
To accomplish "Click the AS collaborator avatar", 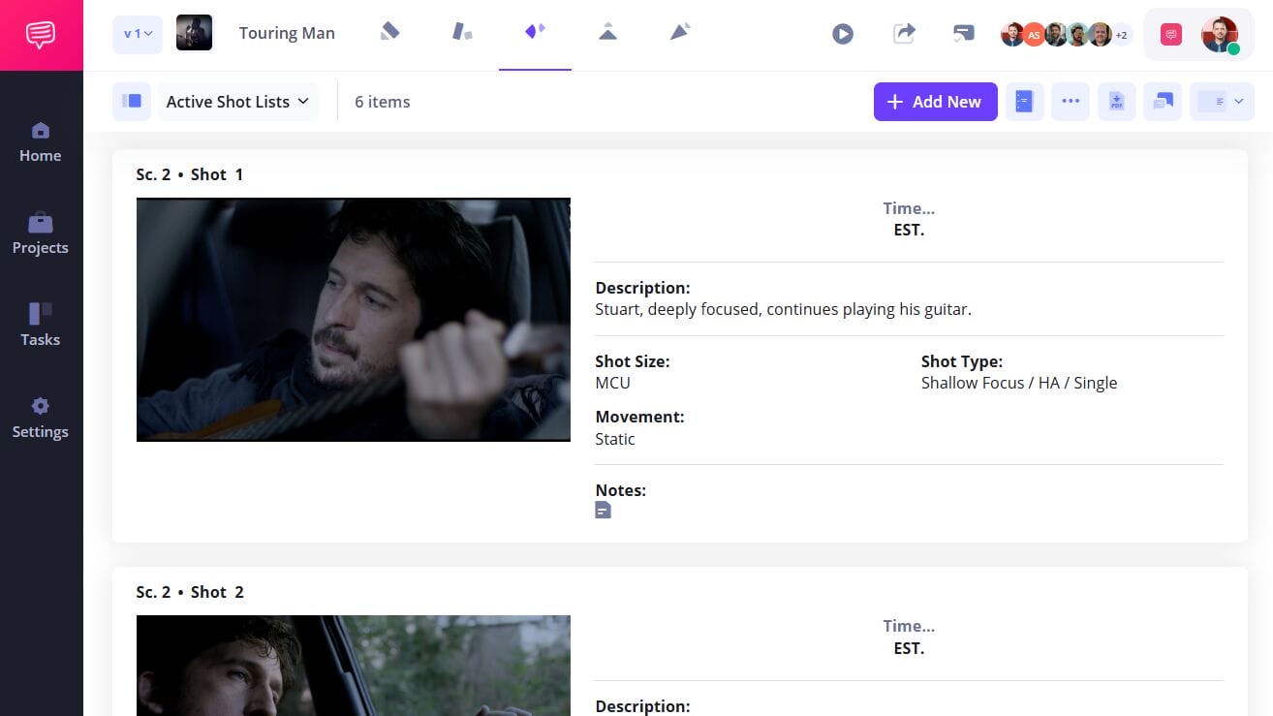I will (1035, 35).
